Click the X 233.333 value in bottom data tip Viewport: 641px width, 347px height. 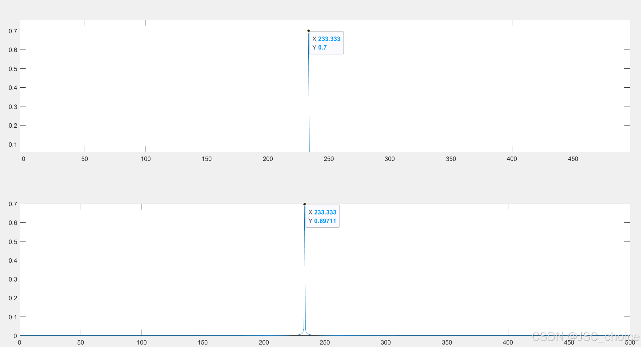point(325,212)
